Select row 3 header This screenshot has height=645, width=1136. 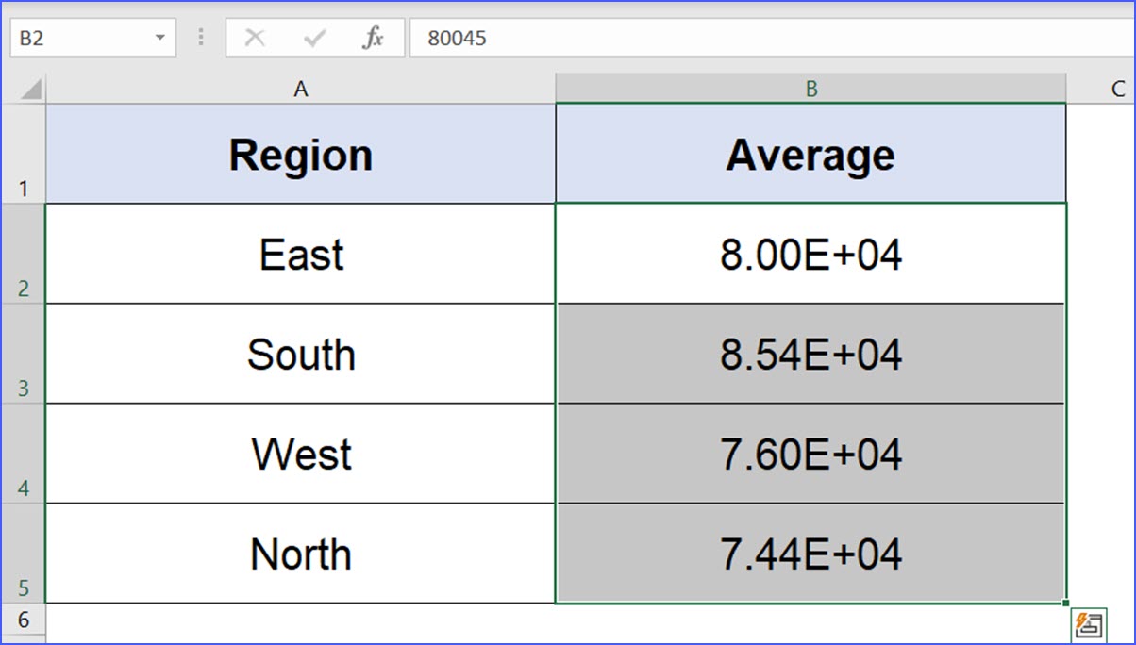click(x=23, y=355)
